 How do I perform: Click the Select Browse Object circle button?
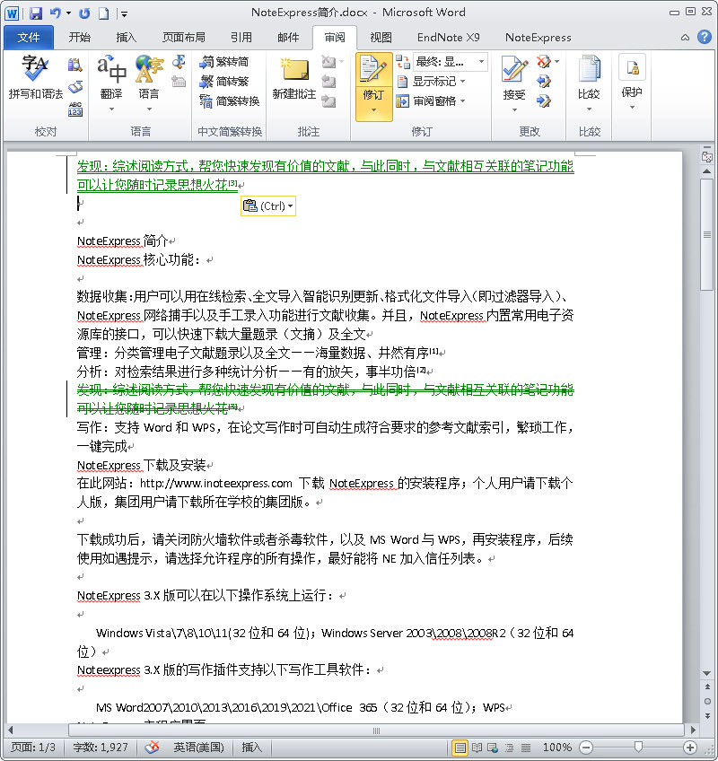coord(707,701)
